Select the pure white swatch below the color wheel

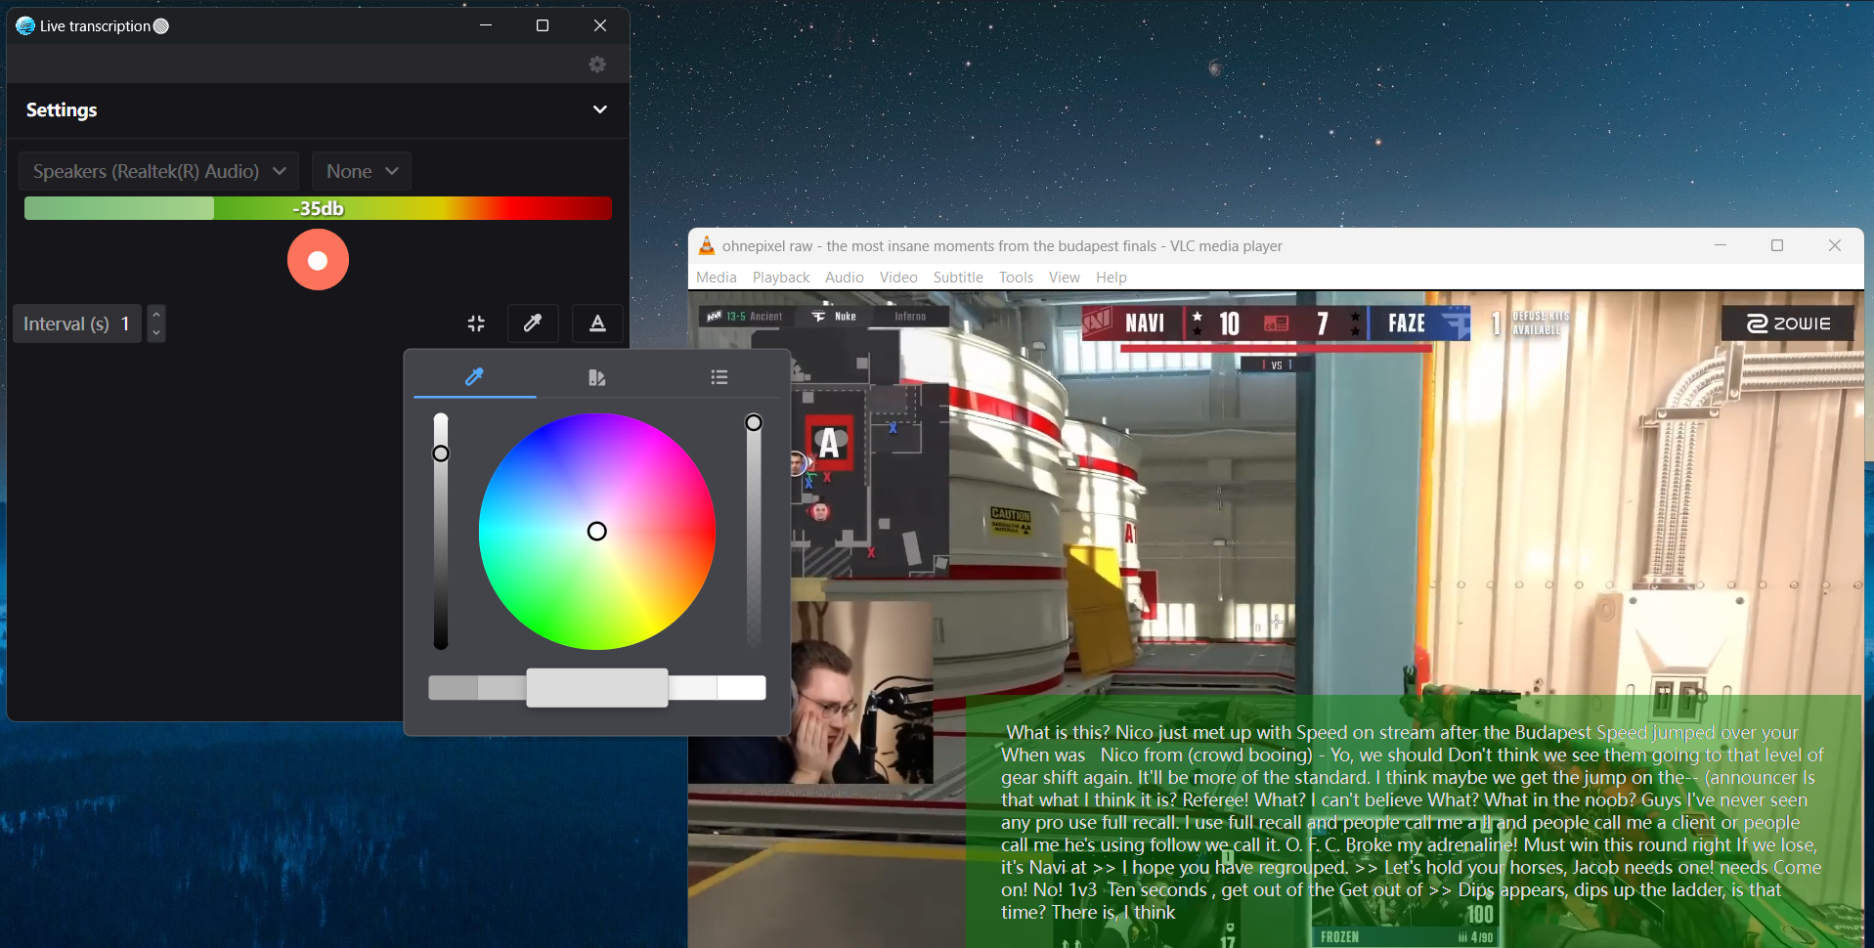pos(741,688)
